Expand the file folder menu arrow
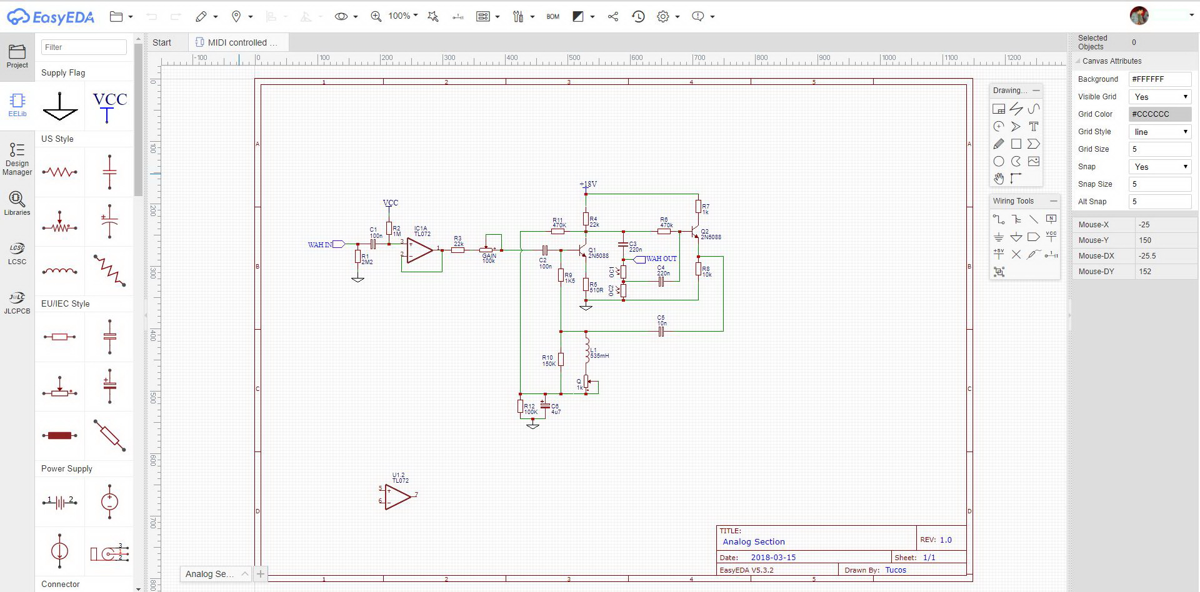1200x592 pixels. [x=131, y=17]
